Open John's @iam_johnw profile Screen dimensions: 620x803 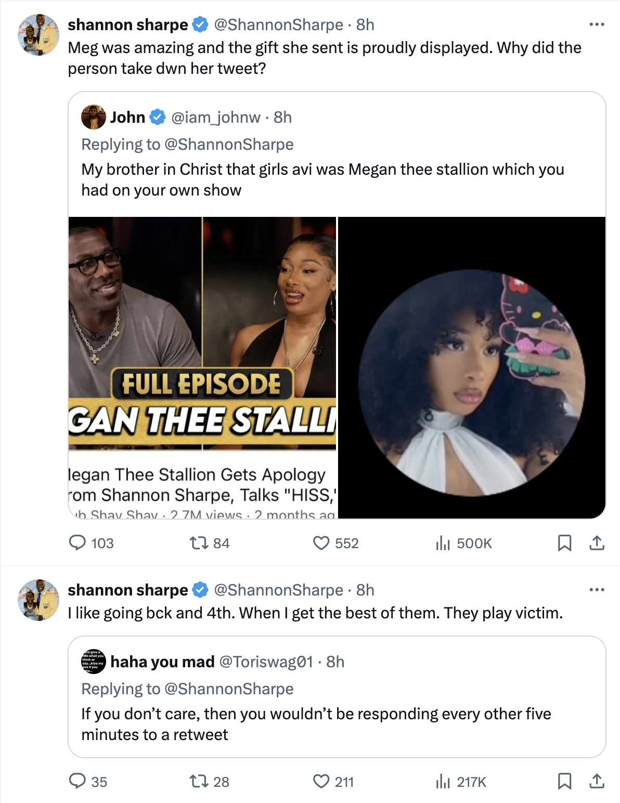click(216, 117)
